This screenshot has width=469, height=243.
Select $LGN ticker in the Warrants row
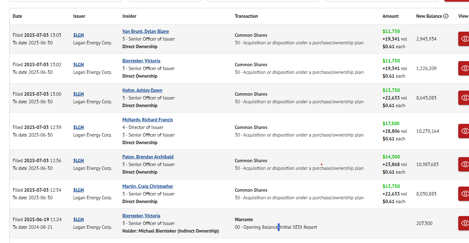78,220
